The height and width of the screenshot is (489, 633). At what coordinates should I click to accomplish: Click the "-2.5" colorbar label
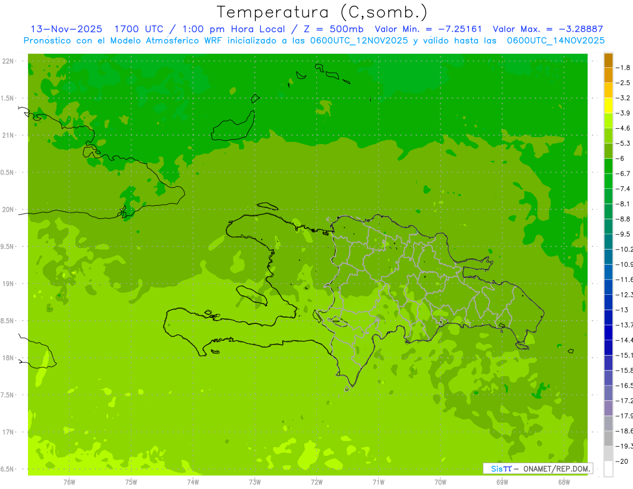[622, 83]
